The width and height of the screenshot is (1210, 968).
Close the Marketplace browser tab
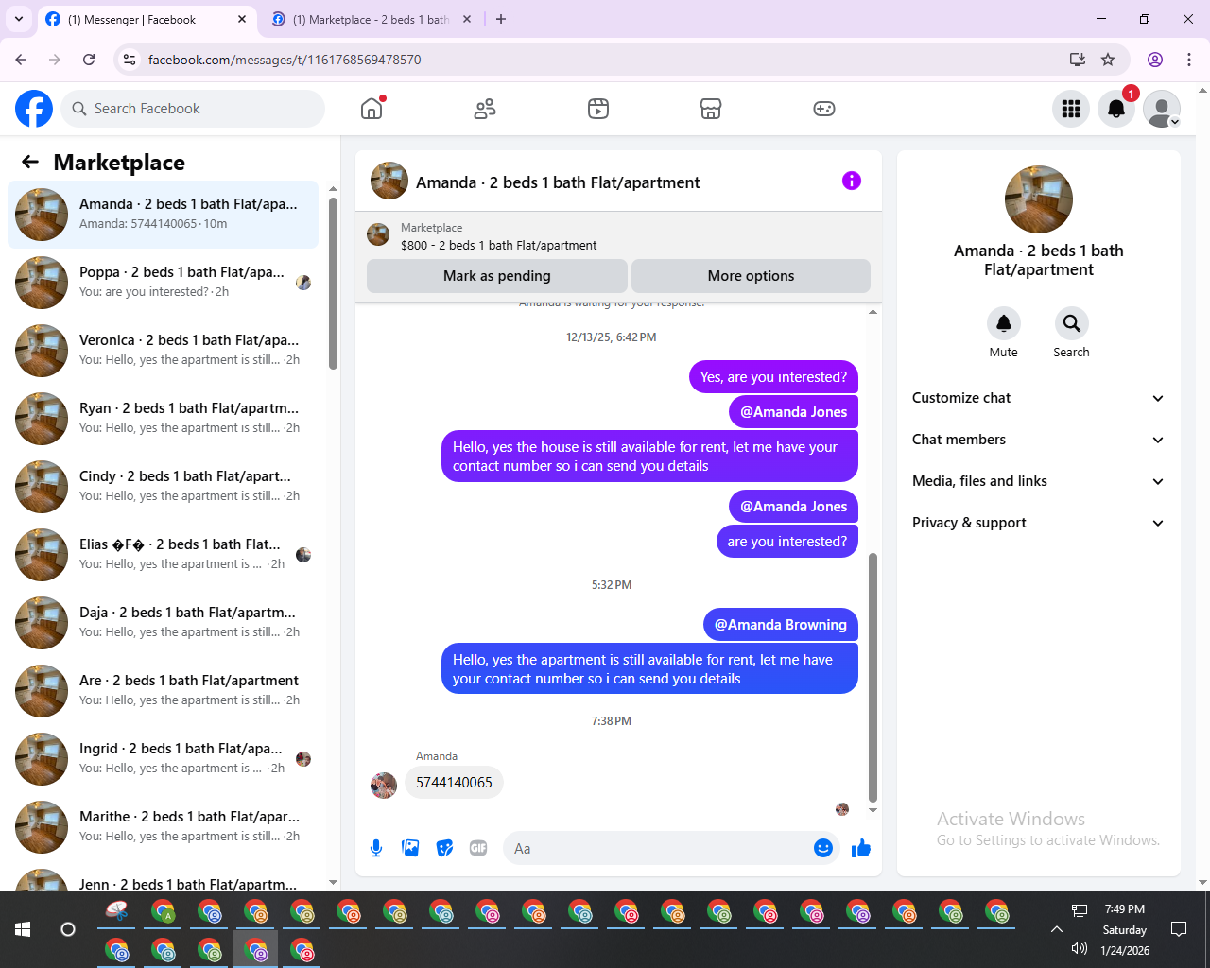pos(466,19)
